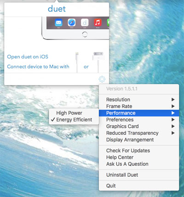Select the checked Energy Efficient option

pyautogui.click(x=74, y=120)
